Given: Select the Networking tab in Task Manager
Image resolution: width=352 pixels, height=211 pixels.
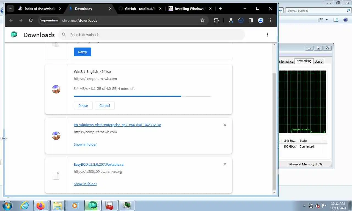Looking at the screenshot, I should (x=304, y=61).
